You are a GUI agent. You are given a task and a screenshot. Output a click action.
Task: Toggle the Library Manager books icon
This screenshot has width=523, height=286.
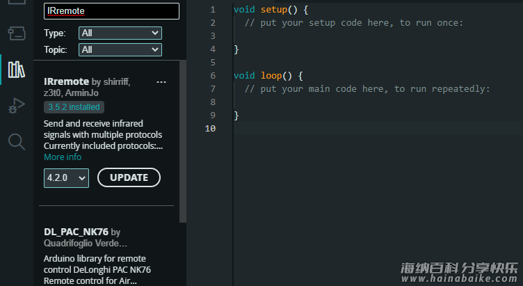16,70
